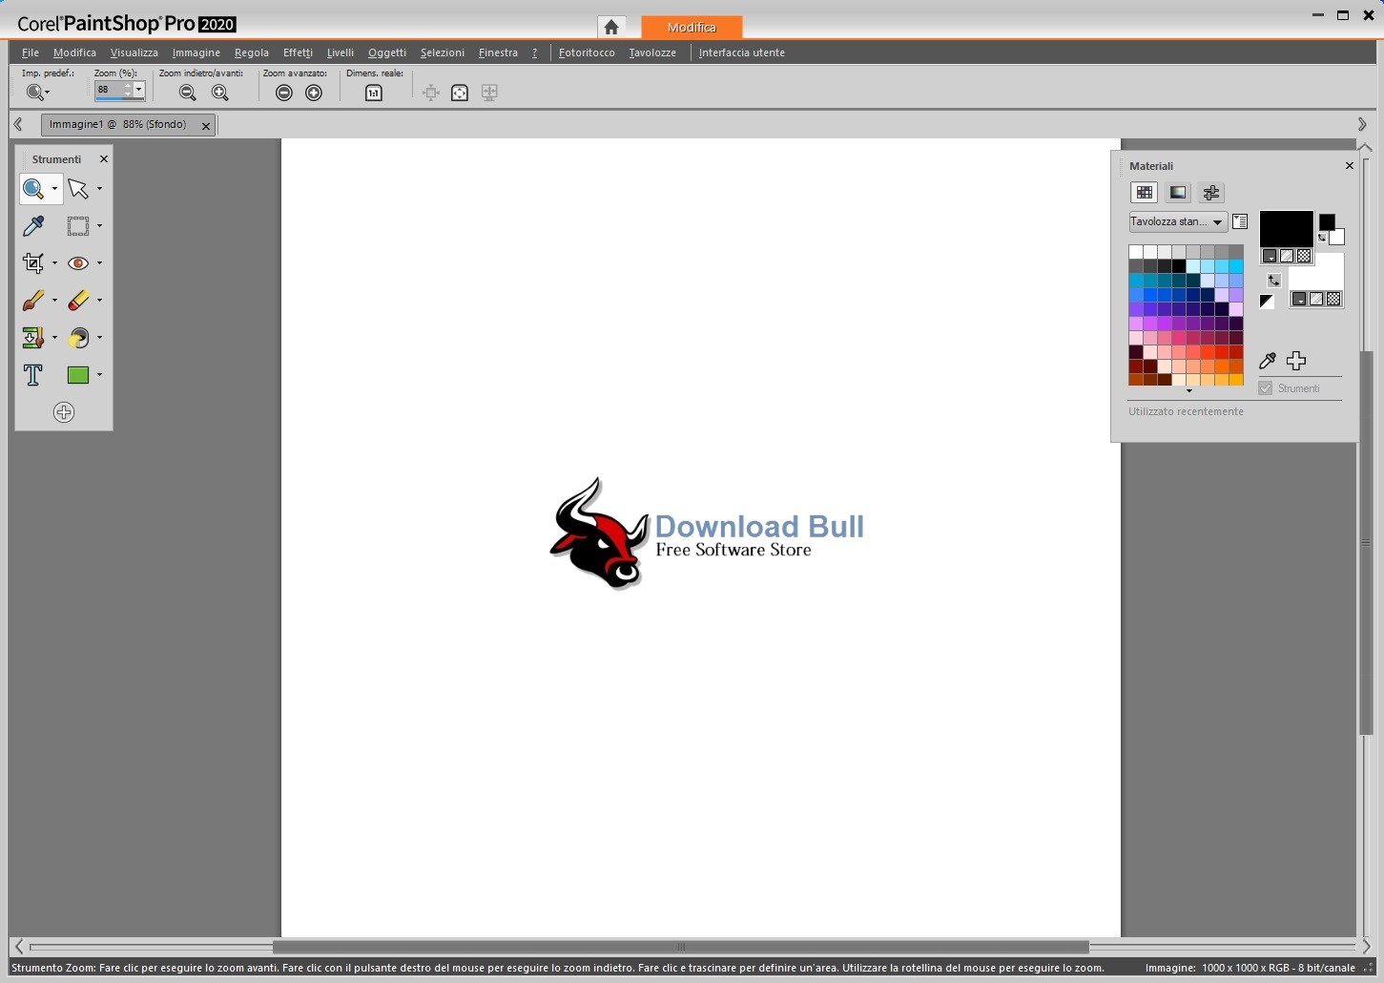This screenshot has width=1384, height=983.
Task: Select the red-eye removal tool
Action: (79, 263)
